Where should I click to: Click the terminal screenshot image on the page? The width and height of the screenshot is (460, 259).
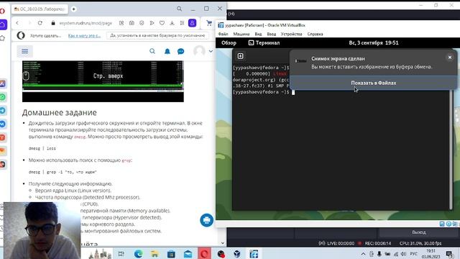coord(103,81)
